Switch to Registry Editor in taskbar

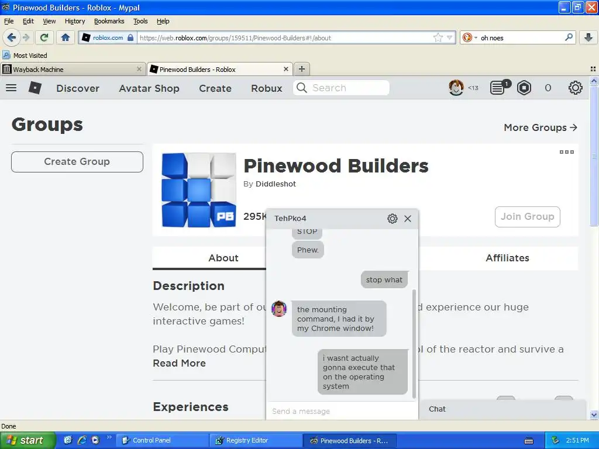pos(256,440)
